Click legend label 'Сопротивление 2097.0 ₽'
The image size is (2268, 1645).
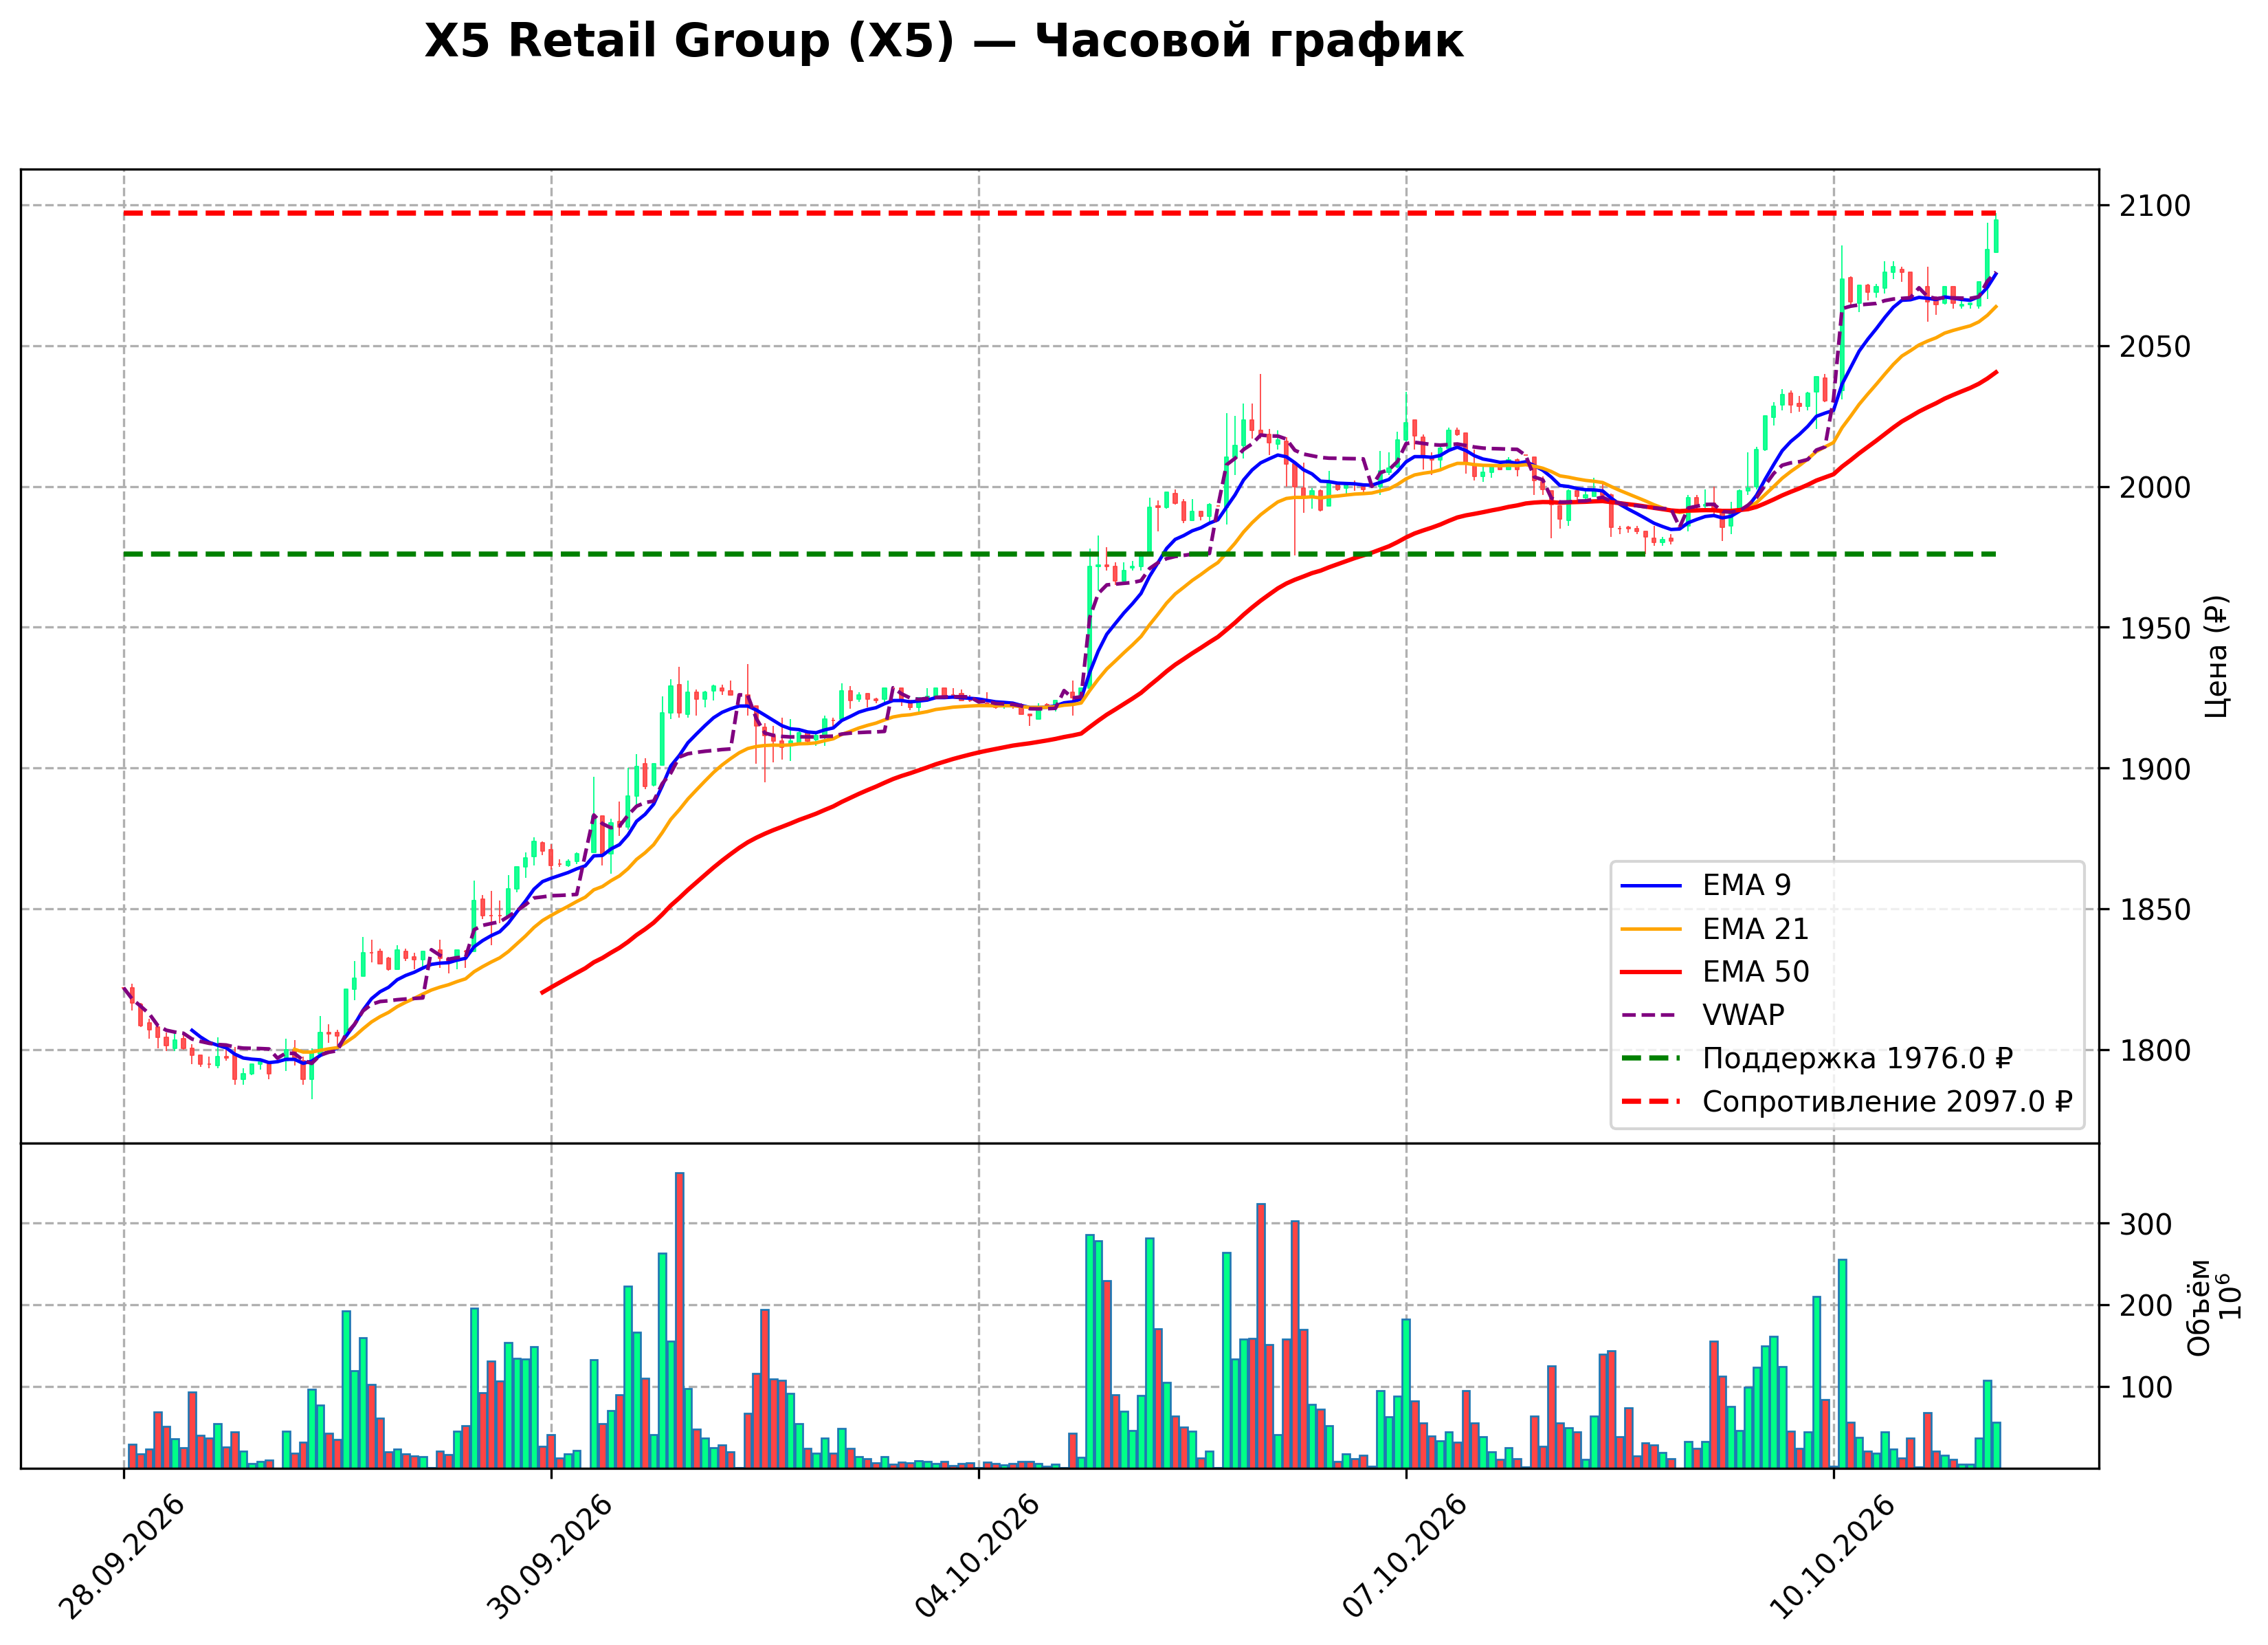pyautogui.click(x=1887, y=1102)
